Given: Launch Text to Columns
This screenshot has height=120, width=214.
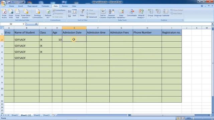Looking at the screenshot, I should (x=103, y=14).
